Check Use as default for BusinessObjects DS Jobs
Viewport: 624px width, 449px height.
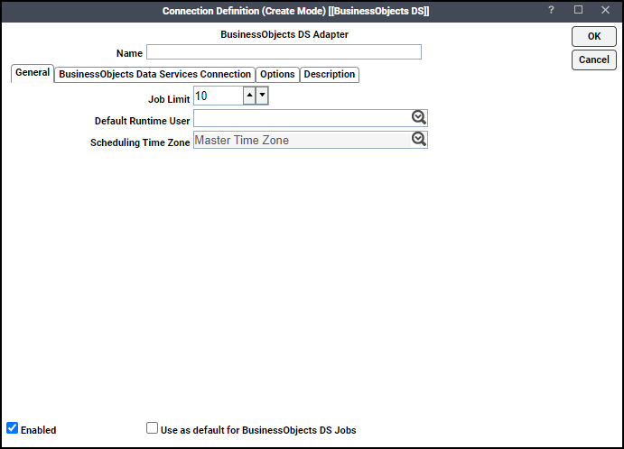click(152, 428)
